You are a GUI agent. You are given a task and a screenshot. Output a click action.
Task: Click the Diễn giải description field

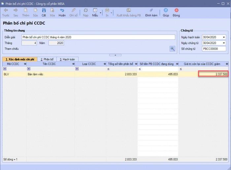coord(98,37)
